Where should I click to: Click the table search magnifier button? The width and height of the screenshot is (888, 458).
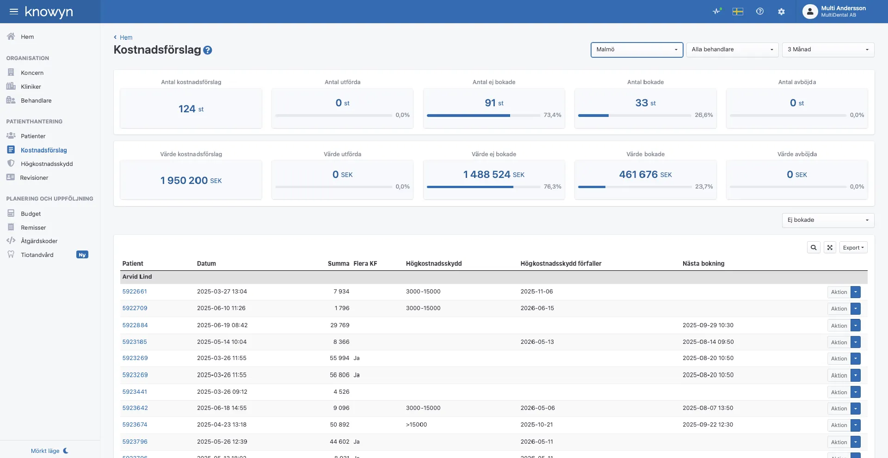tap(814, 248)
